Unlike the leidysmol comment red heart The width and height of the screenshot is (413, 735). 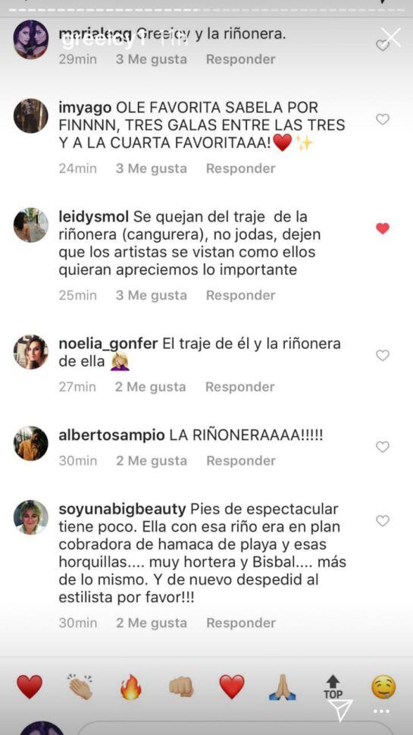point(383,228)
